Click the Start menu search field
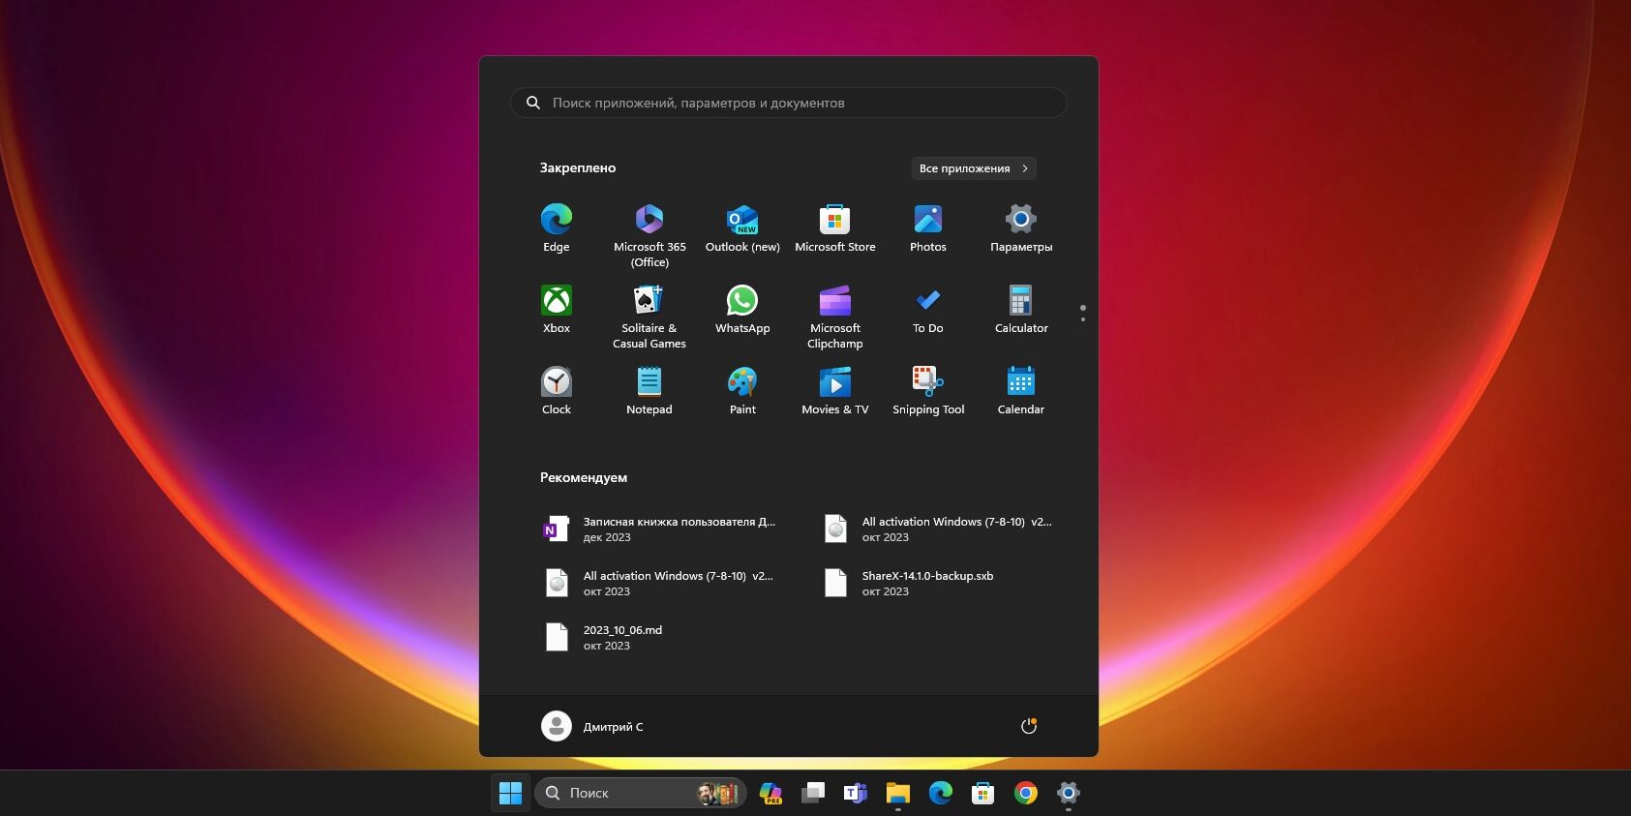 pyautogui.click(x=788, y=103)
